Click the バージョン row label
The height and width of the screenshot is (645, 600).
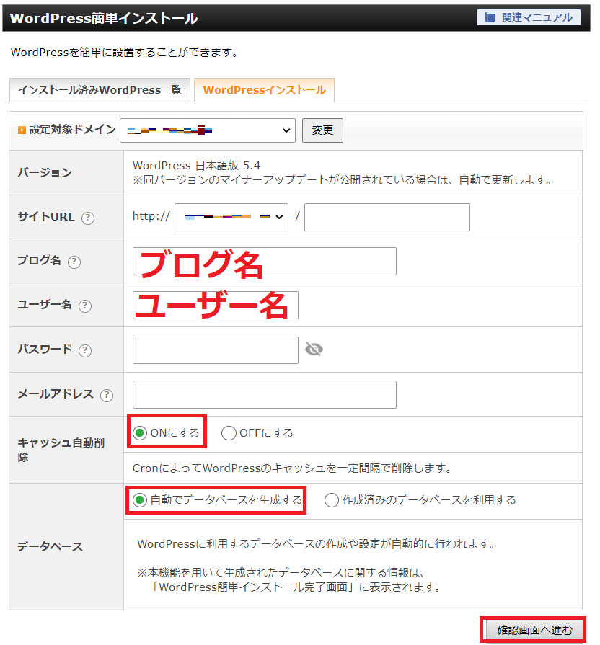pyautogui.click(x=45, y=172)
